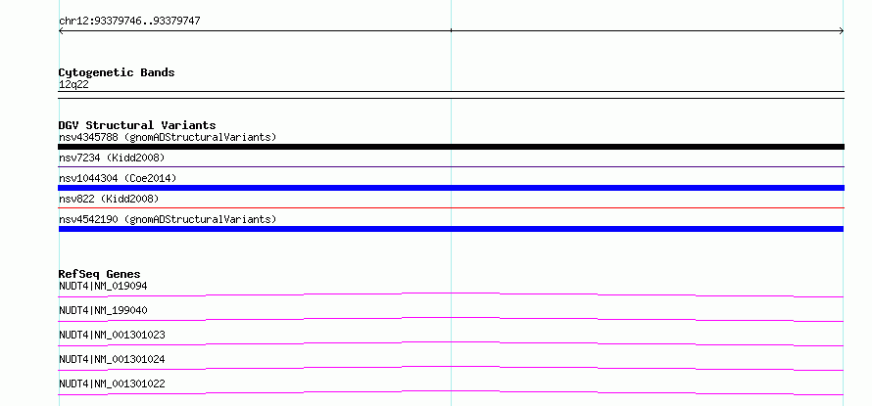
Task: Open the NUDT4|NM_001301023 transcript label
Action: point(112,335)
